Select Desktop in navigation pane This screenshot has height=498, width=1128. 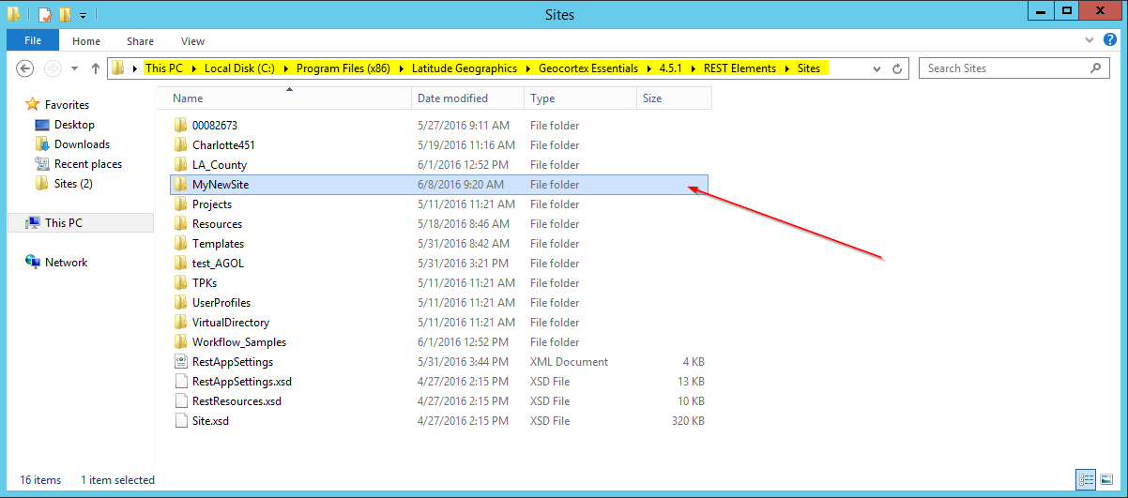click(x=74, y=125)
